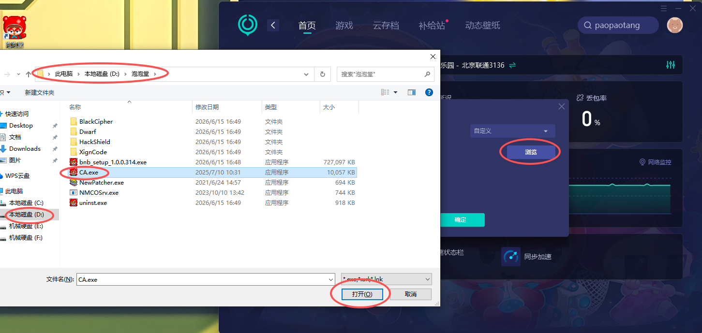Open recent locations dropdown arrow
This screenshot has height=333, width=702.
tap(18, 74)
